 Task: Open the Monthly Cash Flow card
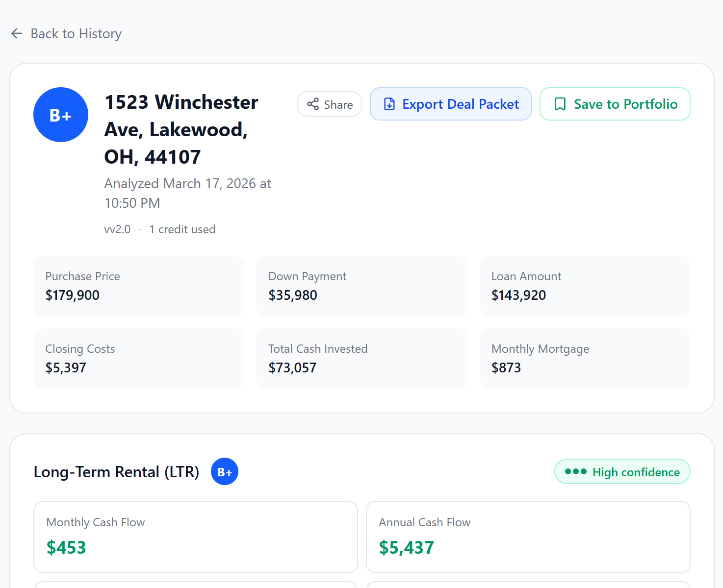click(195, 537)
